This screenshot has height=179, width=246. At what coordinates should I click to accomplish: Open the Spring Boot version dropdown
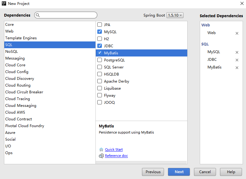[x=175, y=15]
